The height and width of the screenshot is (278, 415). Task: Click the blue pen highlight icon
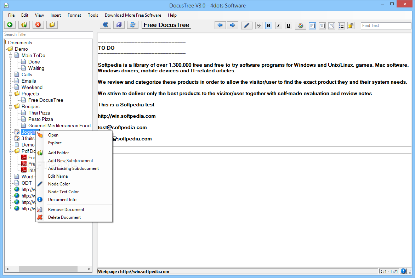click(x=247, y=26)
